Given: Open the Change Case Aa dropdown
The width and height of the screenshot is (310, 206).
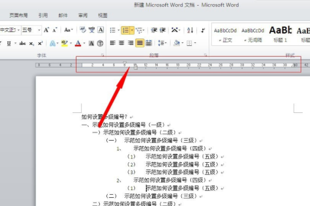Looking at the screenshot, I should 69,30.
